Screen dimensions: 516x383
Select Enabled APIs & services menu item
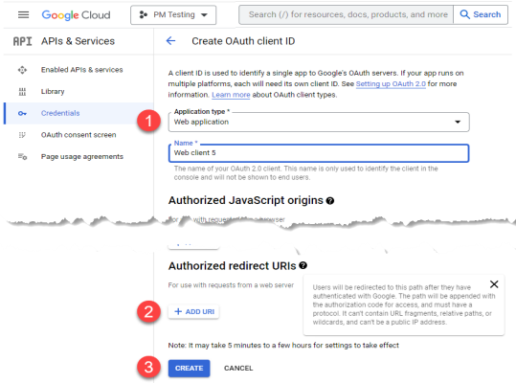pos(81,70)
